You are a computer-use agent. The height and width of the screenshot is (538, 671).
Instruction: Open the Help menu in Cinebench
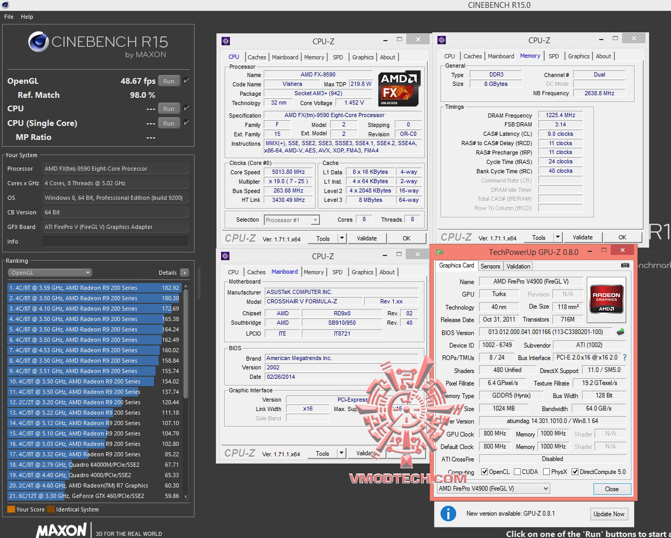(x=27, y=17)
